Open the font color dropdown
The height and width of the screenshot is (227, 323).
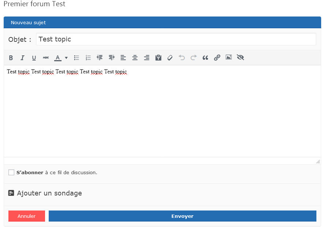click(66, 58)
